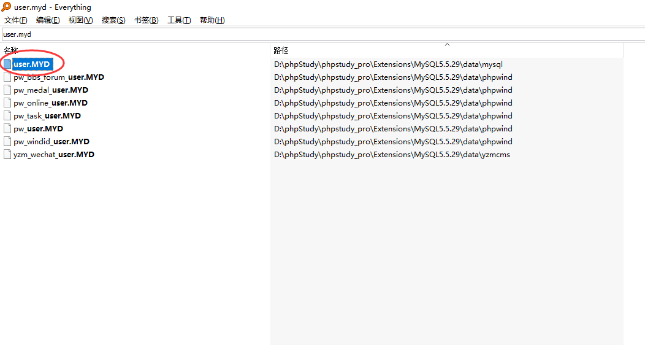
Task: Click file icon of pw_medal_user.MYD
Action: [7, 90]
